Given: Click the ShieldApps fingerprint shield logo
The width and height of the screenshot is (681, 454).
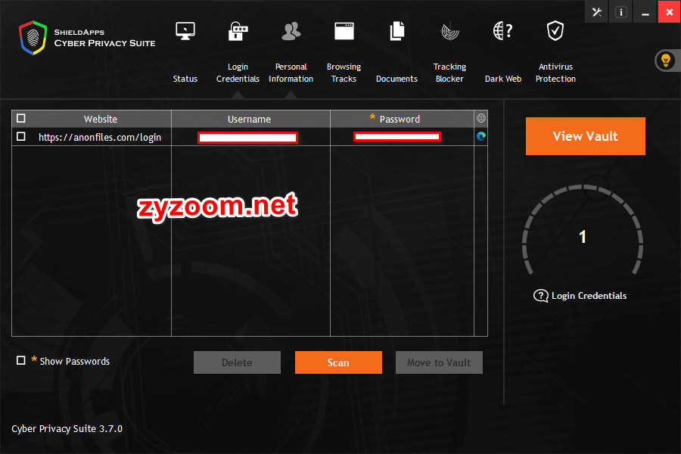Looking at the screenshot, I should (x=33, y=38).
